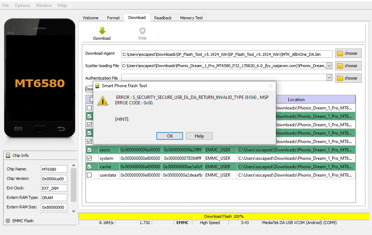Click the 'cache' partition name cell
The image size is (372, 235).
click(x=109, y=167)
